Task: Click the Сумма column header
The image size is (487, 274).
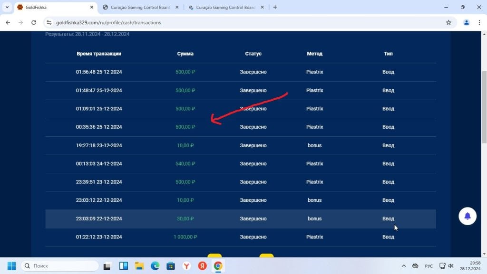Action: [x=185, y=54]
